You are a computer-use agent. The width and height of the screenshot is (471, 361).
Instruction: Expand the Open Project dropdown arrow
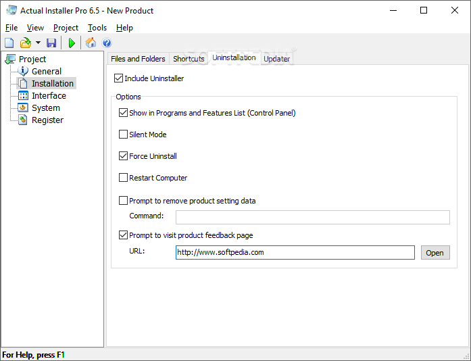[x=38, y=43]
